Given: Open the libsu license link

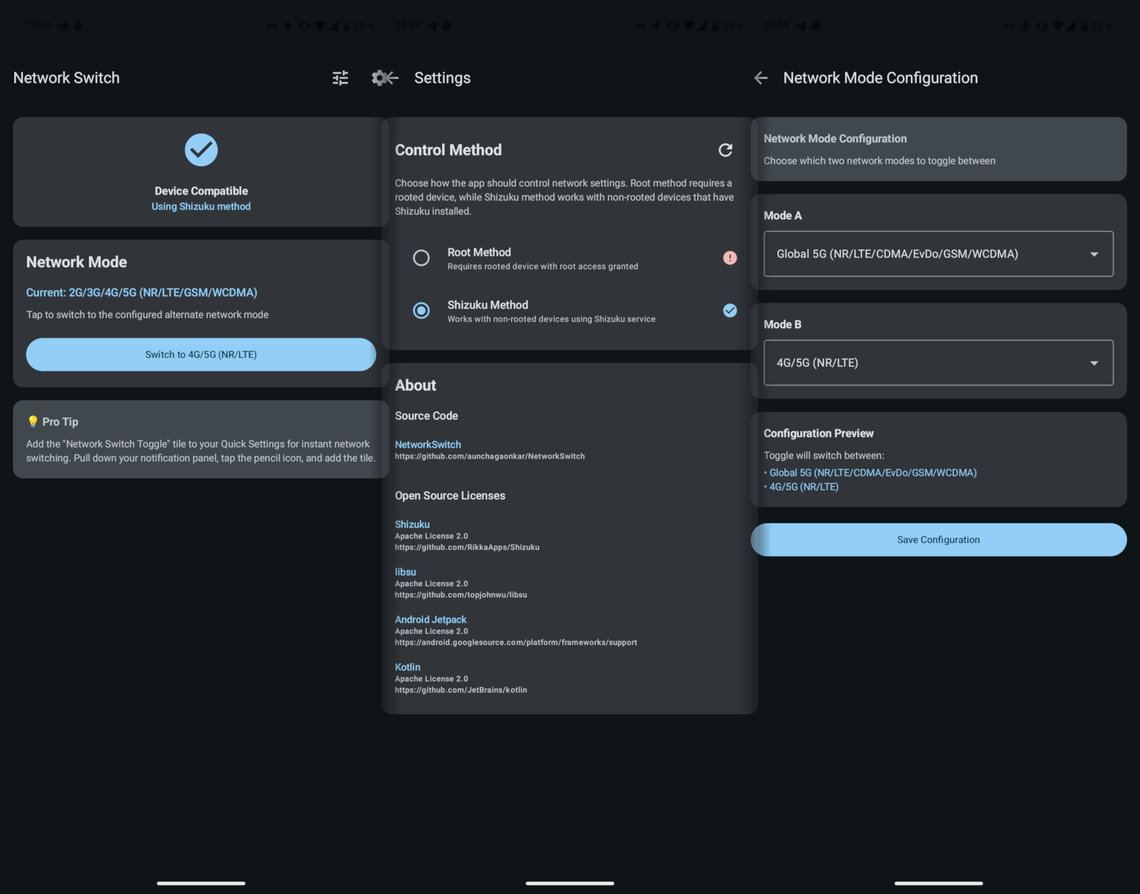Looking at the screenshot, I should click(405, 572).
